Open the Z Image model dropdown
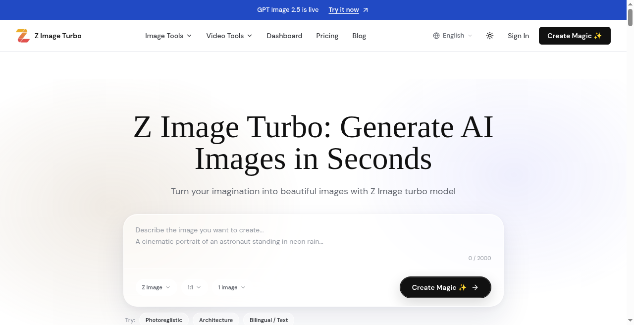The image size is (634, 325). 156,287
